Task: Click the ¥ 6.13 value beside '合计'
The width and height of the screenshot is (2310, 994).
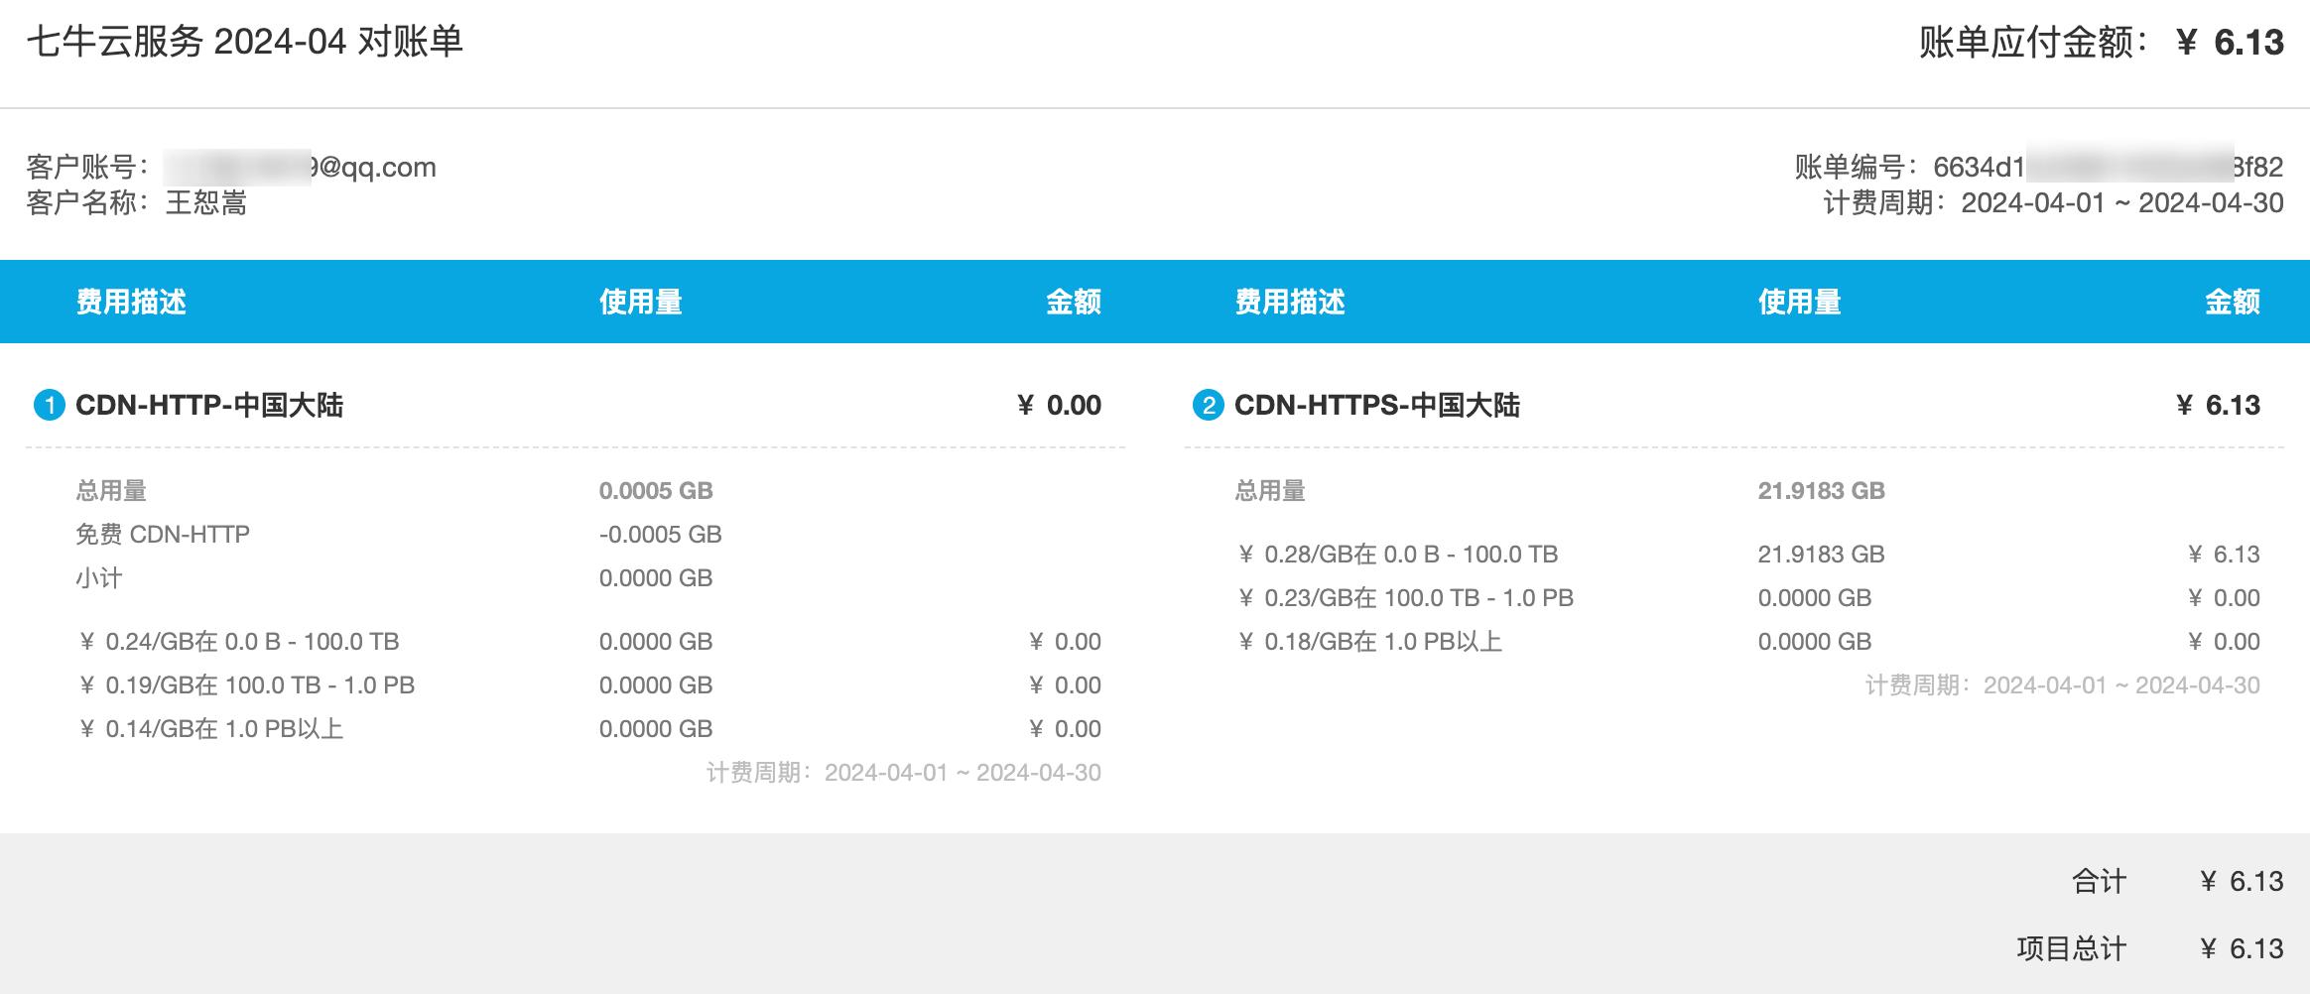Action: tap(2242, 881)
